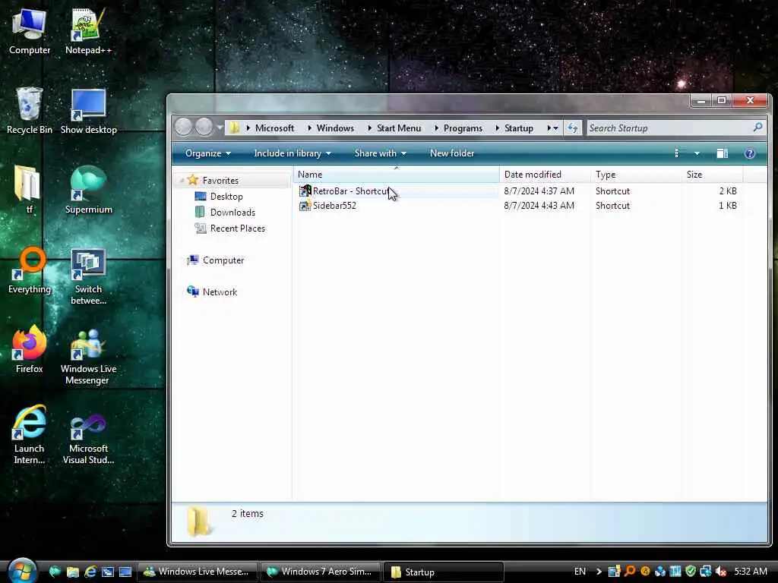The width and height of the screenshot is (778, 583).
Task: Go to Start Menu breadcrumb segment
Action: click(x=399, y=128)
